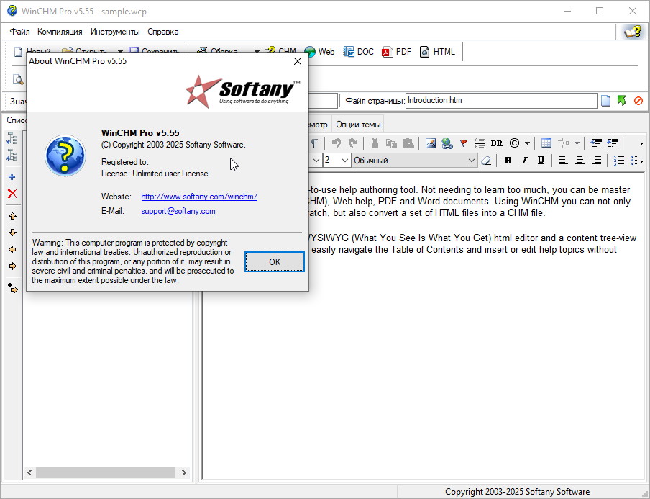
Task: Center the text alignment
Action: click(580, 161)
